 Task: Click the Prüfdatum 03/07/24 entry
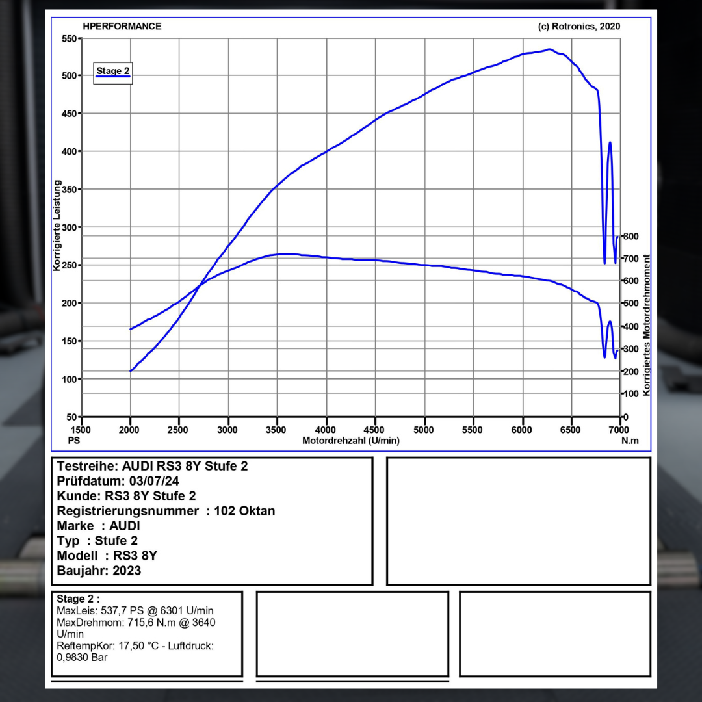pyautogui.click(x=119, y=481)
